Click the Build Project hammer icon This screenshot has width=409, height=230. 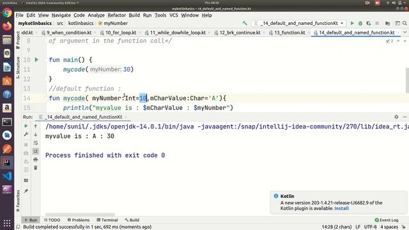click(245, 23)
